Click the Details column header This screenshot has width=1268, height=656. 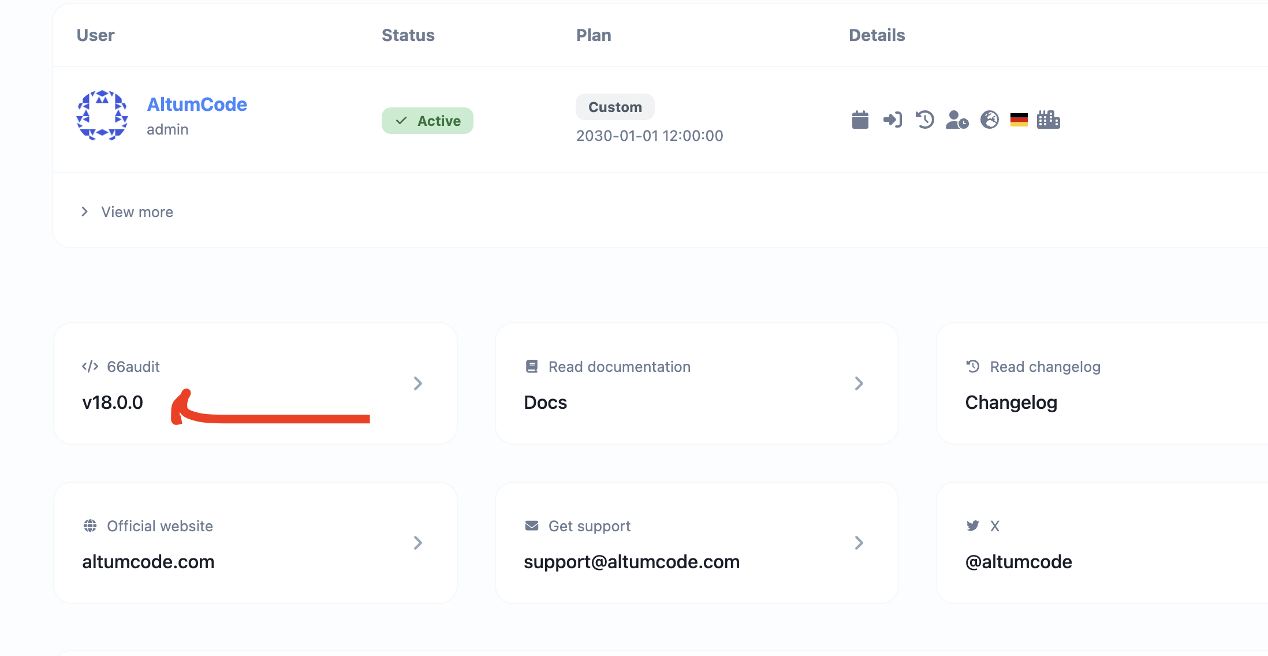(x=877, y=35)
